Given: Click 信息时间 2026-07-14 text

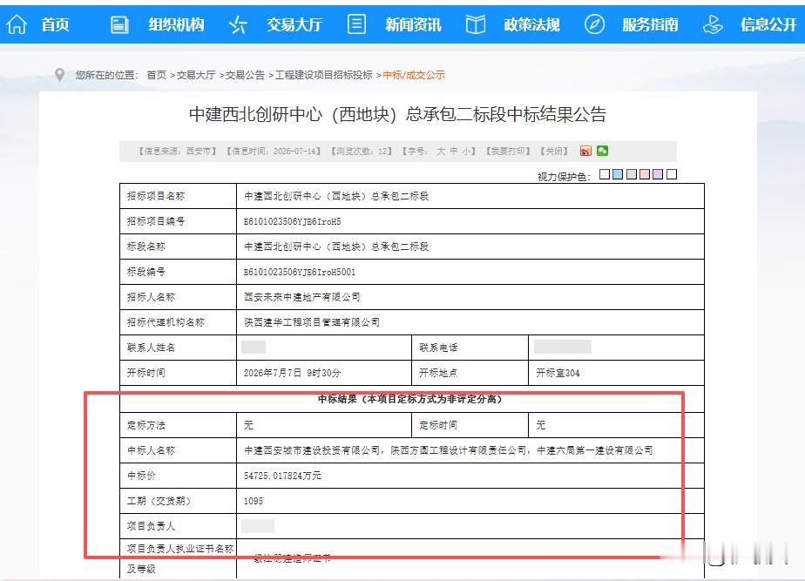Looking at the screenshot, I should [x=274, y=152].
